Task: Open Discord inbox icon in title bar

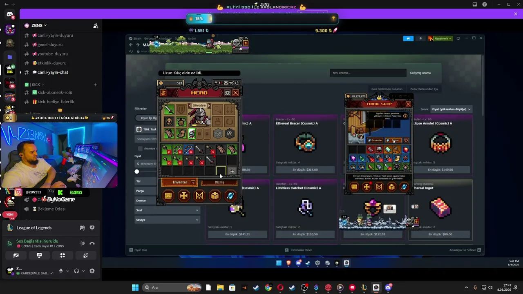Action: coord(475,4)
